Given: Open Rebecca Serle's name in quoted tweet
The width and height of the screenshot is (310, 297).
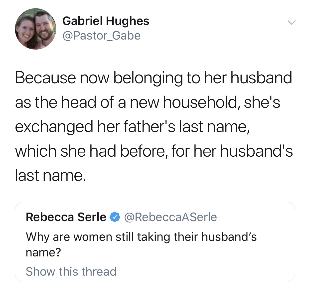Looking at the screenshot, I should pos(66,217).
